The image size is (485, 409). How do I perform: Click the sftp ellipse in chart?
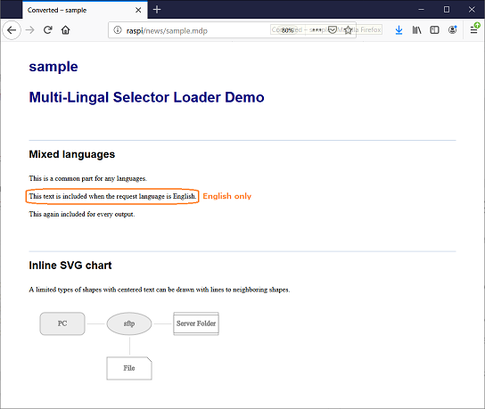coord(129,323)
